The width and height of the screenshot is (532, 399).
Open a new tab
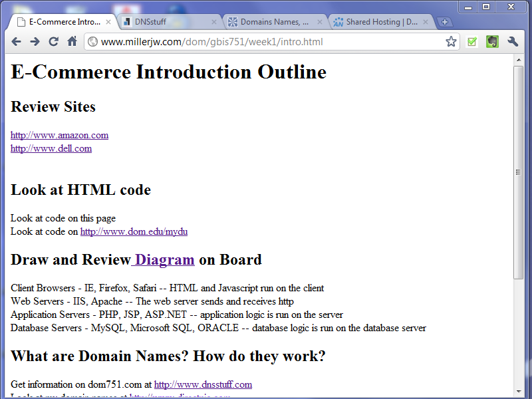pyautogui.click(x=445, y=22)
